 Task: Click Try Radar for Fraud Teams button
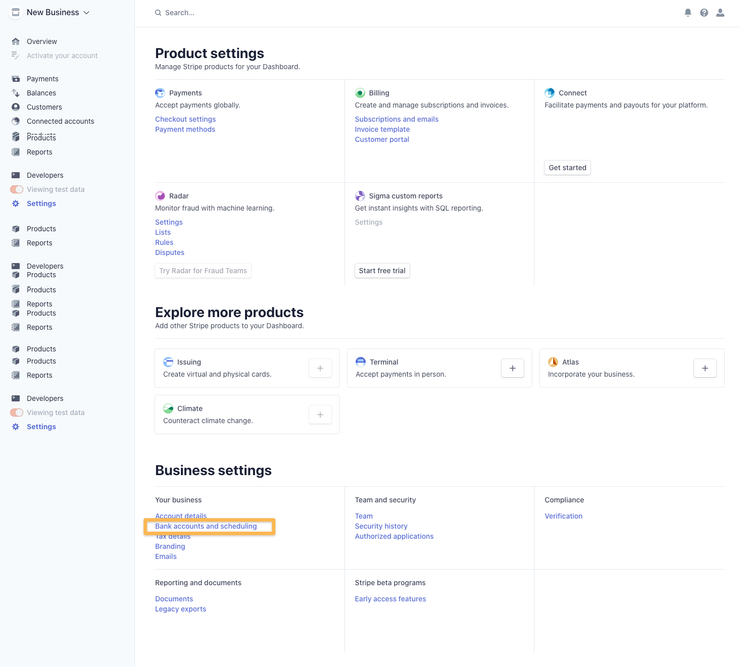(x=203, y=271)
